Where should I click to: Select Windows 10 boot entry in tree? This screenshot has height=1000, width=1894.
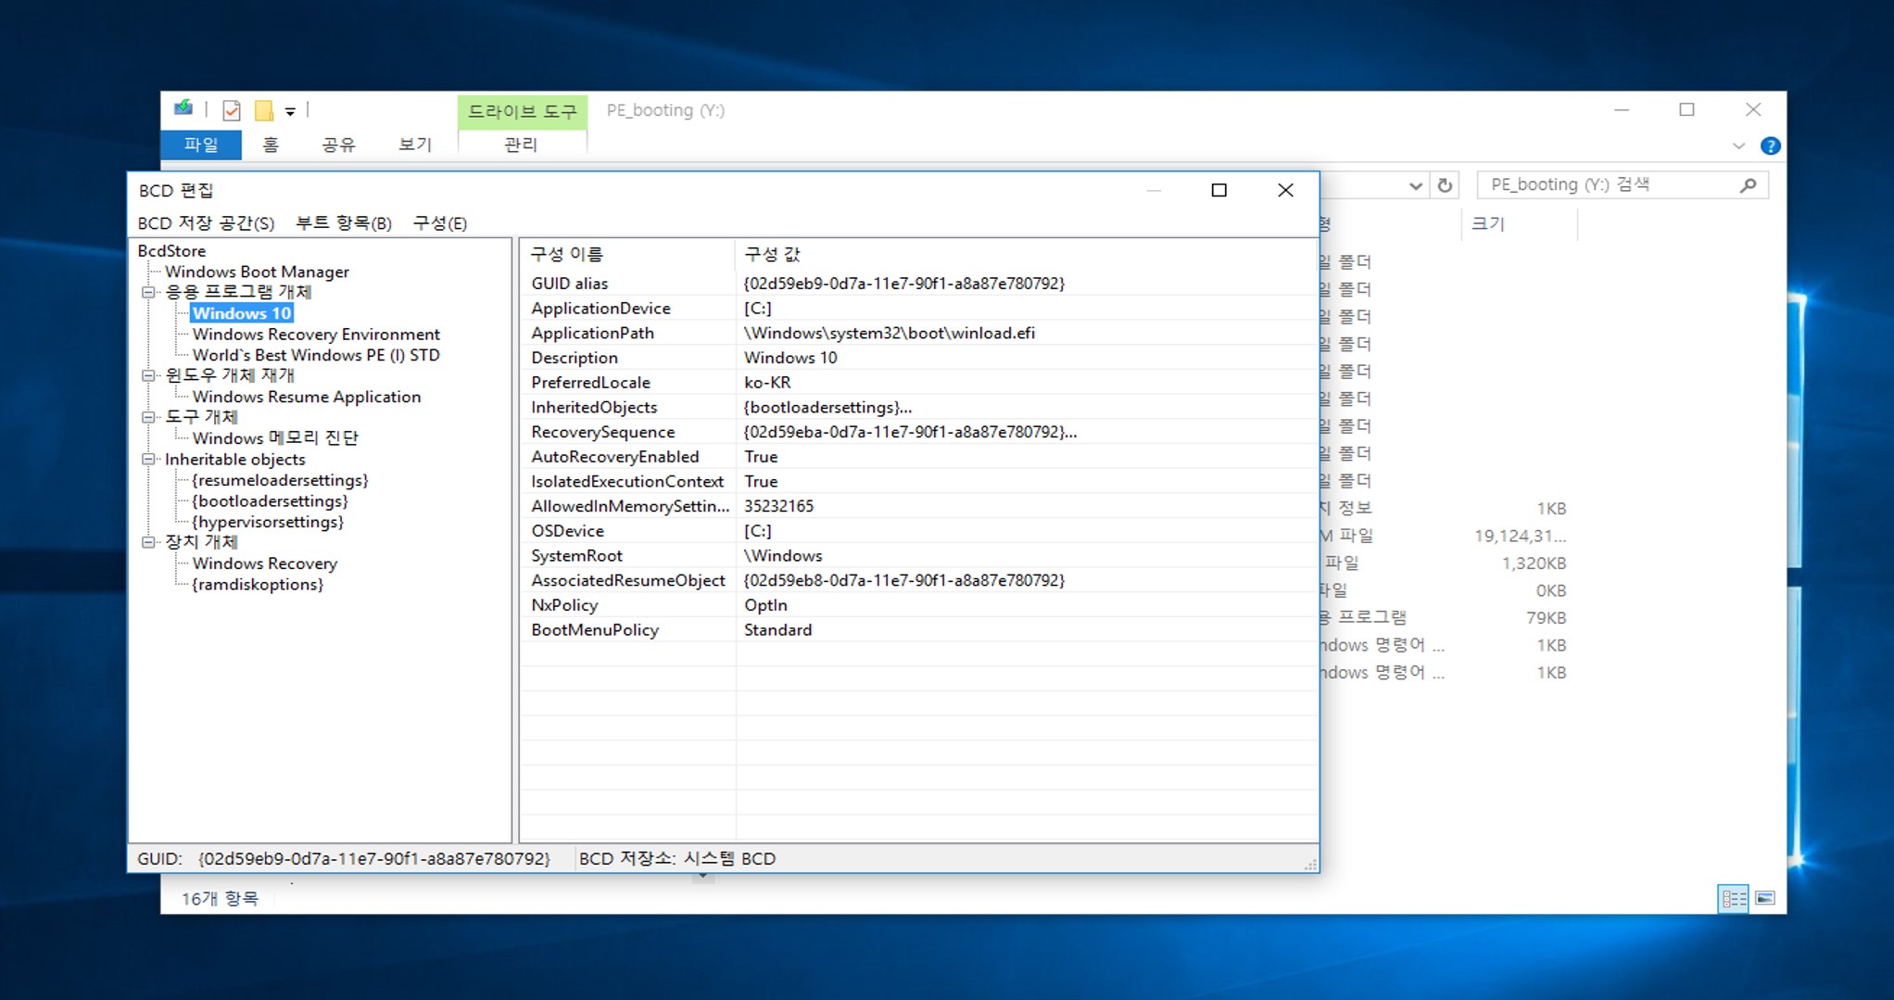pos(242,313)
